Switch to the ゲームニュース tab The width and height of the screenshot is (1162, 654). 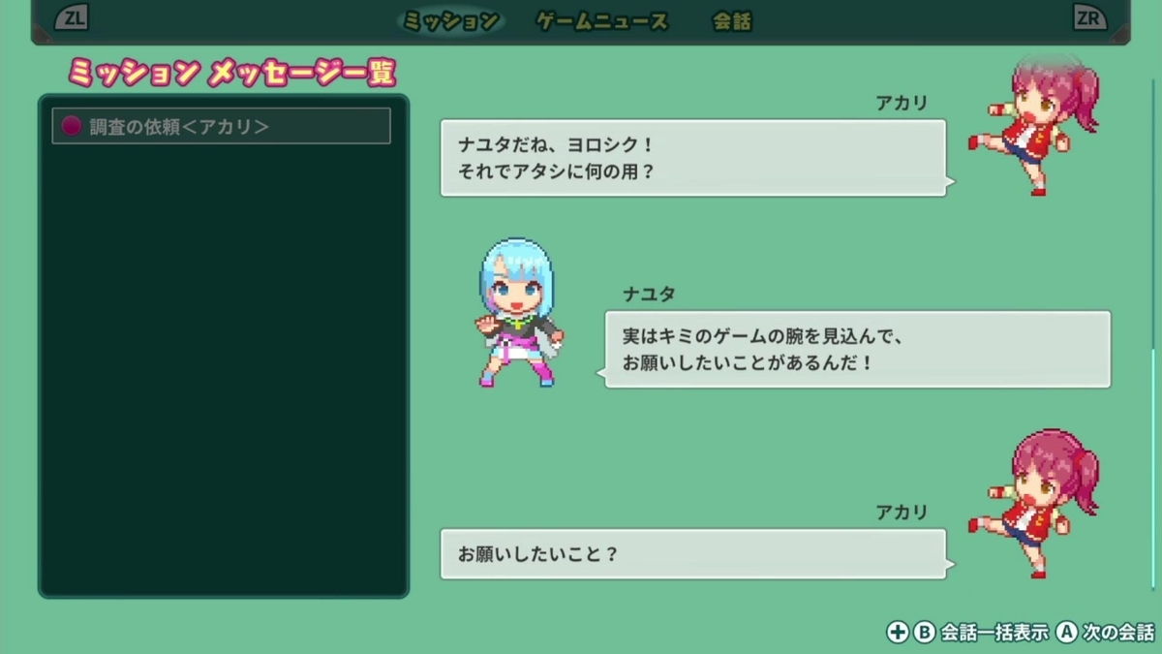tap(602, 21)
